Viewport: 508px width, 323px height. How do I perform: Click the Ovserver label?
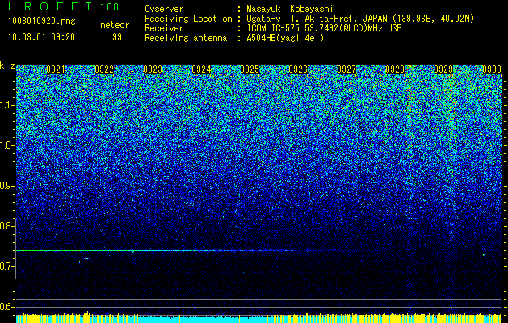point(164,9)
